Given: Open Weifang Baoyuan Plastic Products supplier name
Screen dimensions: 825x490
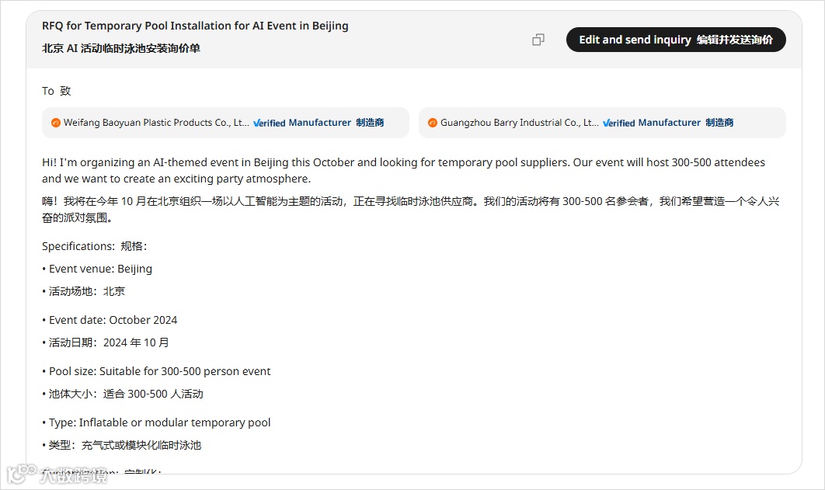Looking at the screenshot, I should point(156,123).
